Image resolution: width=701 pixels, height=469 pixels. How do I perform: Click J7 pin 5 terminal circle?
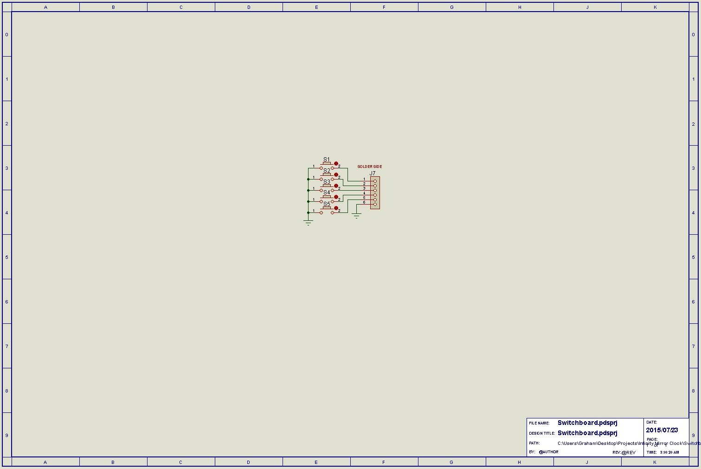point(375,199)
